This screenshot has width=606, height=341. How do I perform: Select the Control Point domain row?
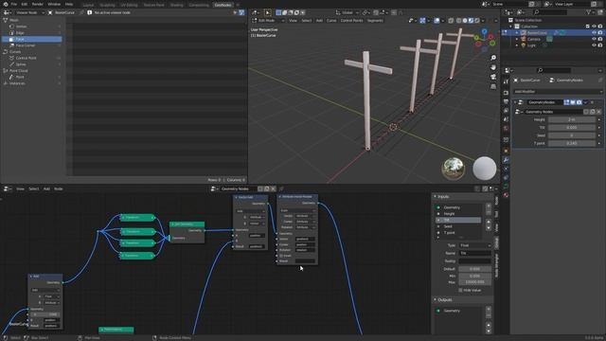31,58
